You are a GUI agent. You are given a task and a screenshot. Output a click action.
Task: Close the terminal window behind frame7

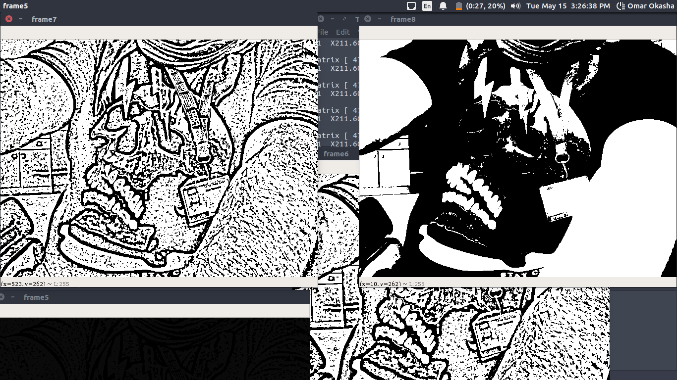[x=321, y=19]
